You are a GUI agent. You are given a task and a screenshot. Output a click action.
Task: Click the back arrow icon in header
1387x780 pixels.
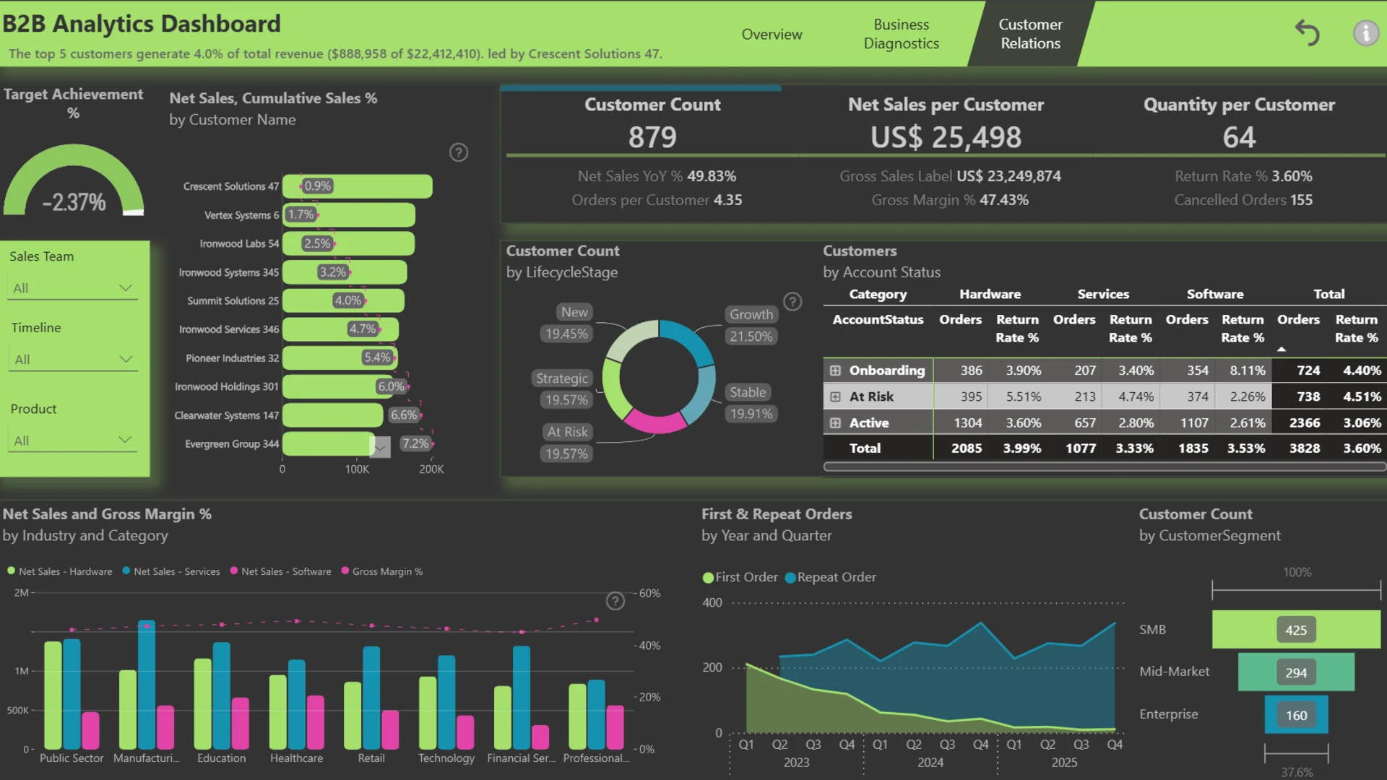tap(1307, 33)
